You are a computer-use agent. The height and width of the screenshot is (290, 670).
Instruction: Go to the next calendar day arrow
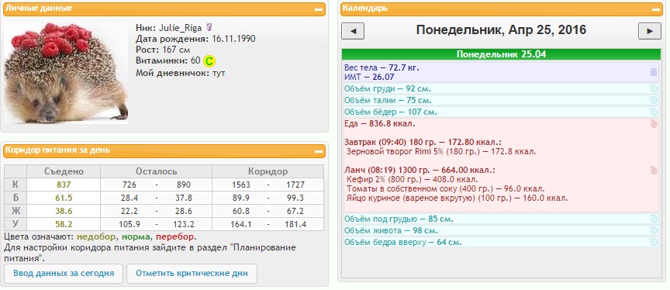[650, 31]
